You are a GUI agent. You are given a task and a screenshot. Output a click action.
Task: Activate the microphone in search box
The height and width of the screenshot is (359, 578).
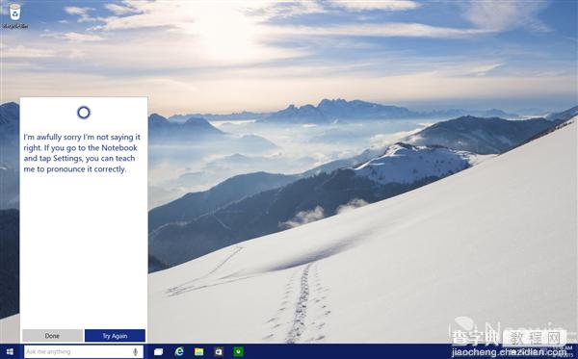(x=135, y=351)
